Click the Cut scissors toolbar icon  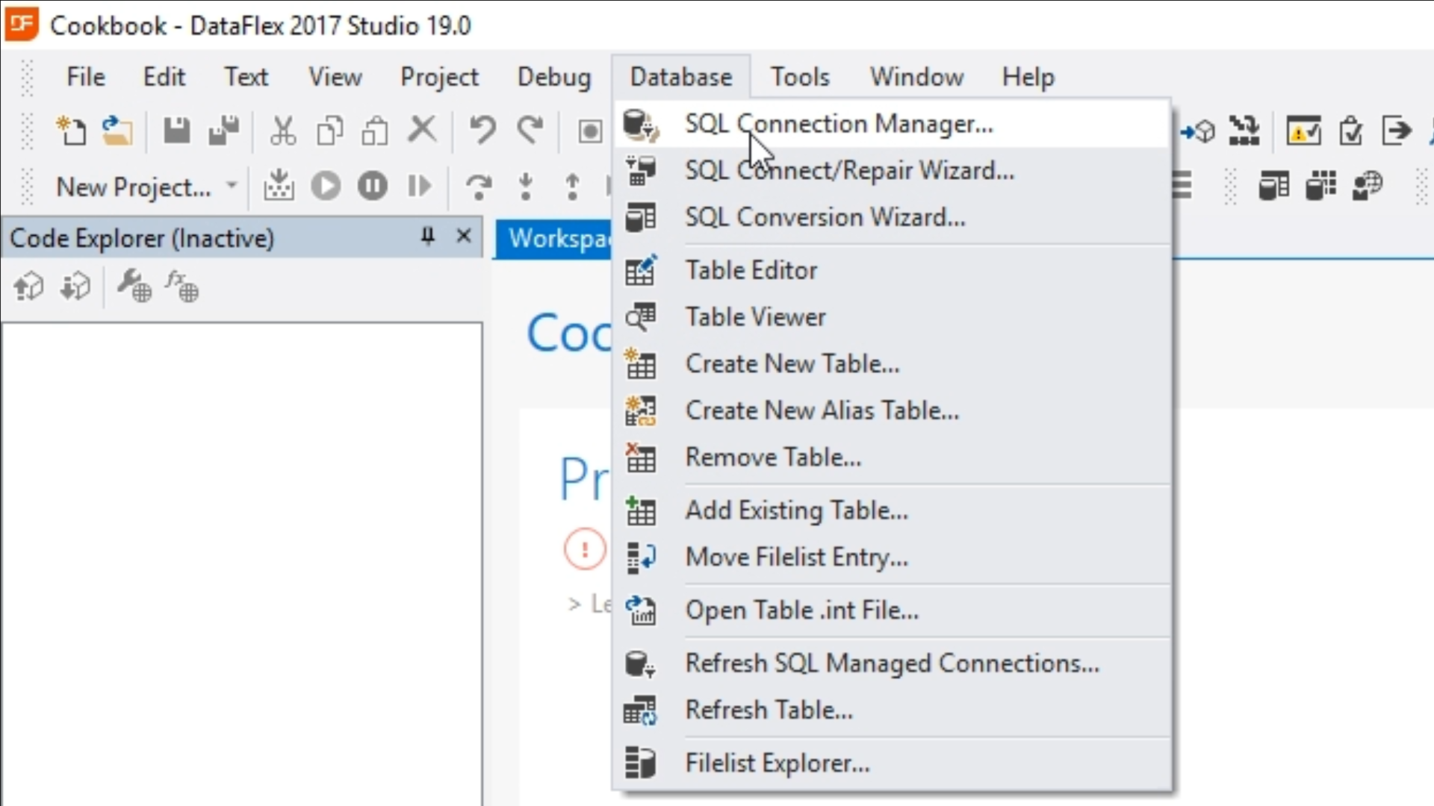[x=282, y=131]
